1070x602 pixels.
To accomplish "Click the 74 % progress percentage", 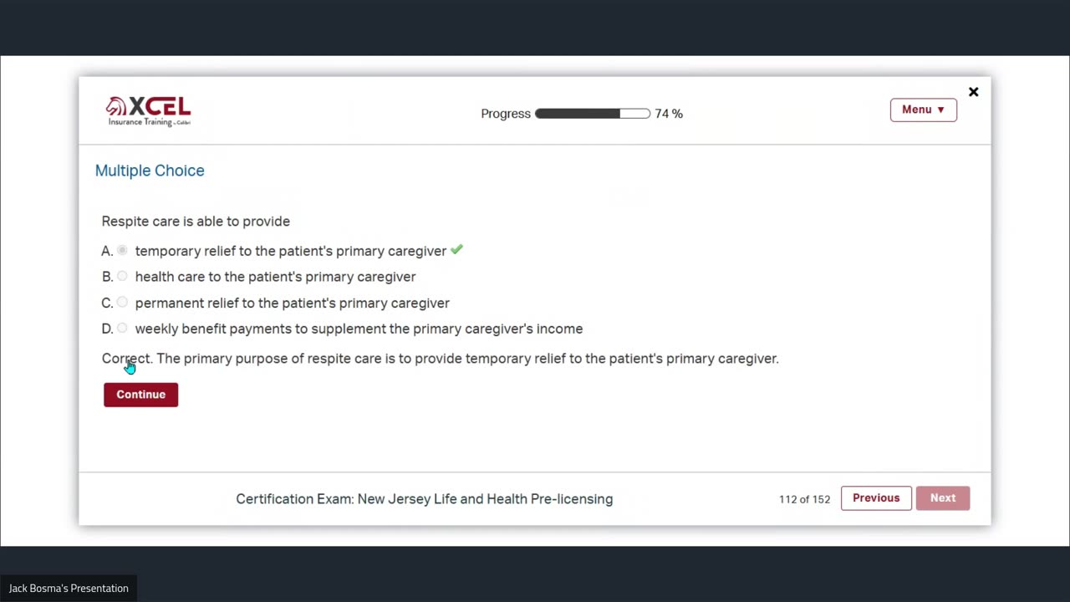I will [x=669, y=114].
